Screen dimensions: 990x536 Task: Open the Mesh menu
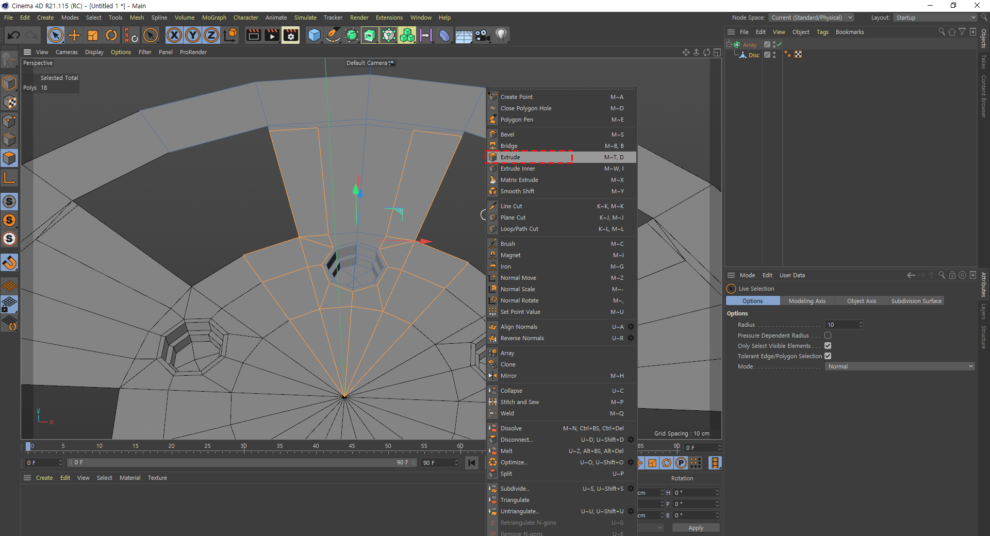pyautogui.click(x=137, y=18)
